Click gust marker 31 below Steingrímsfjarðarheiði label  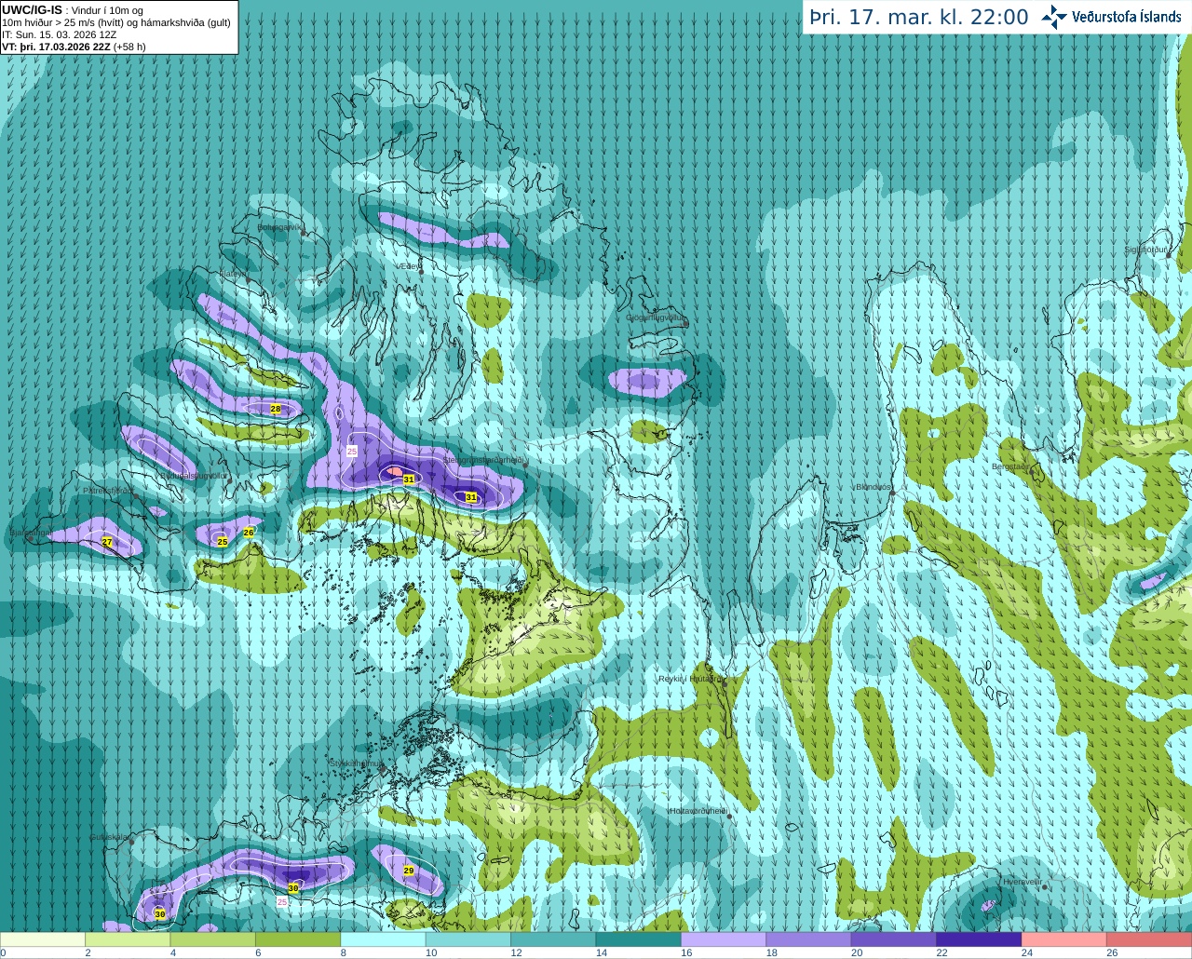(471, 497)
